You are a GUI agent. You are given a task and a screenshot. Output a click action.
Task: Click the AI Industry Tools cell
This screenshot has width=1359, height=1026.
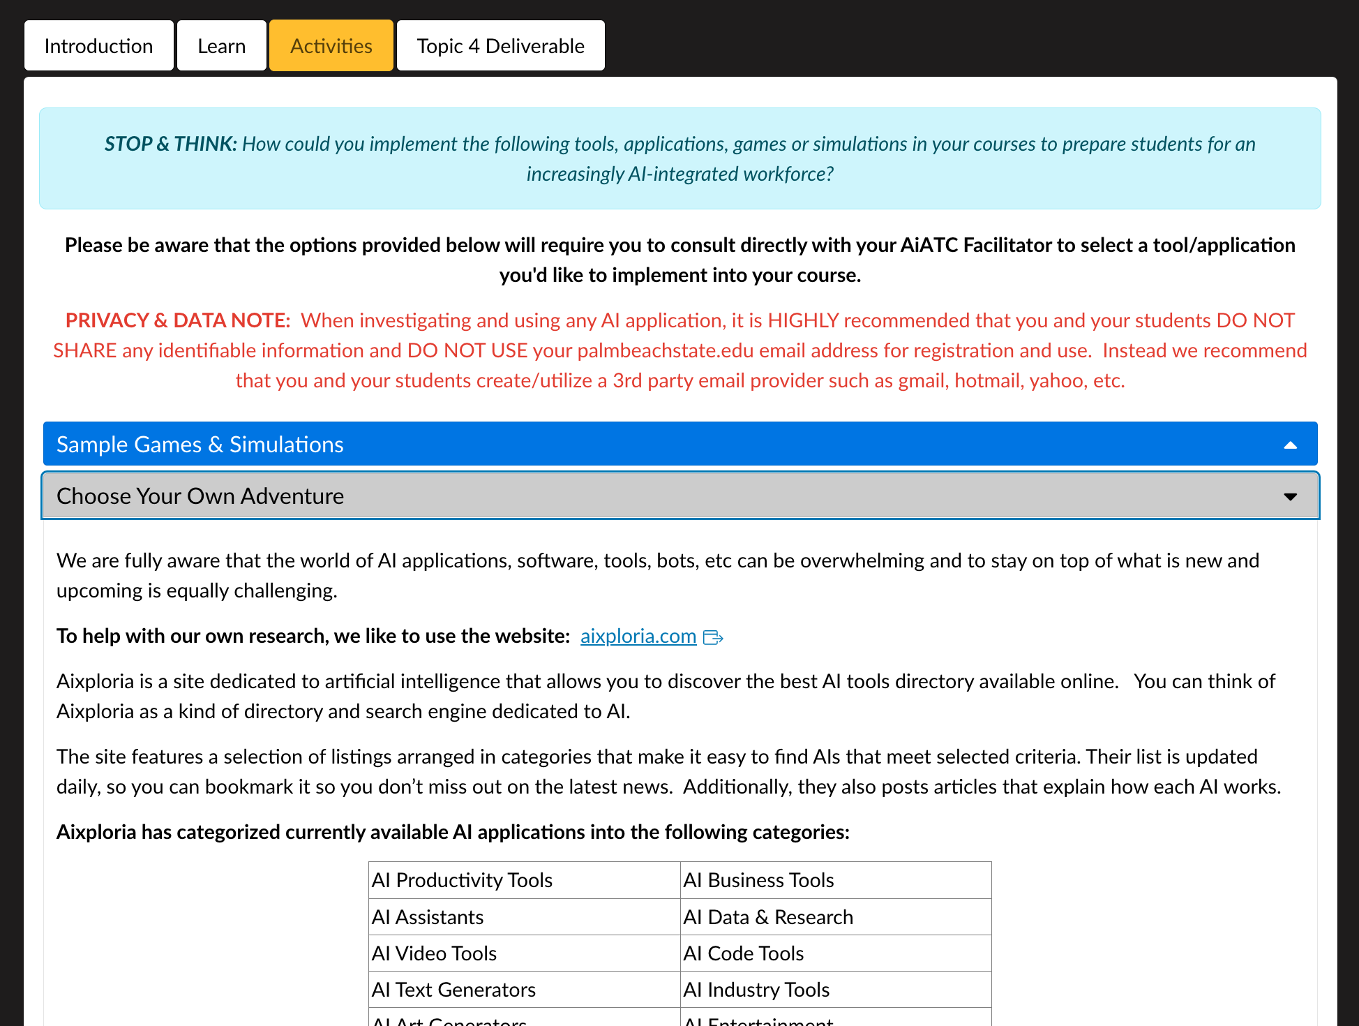pos(756,990)
